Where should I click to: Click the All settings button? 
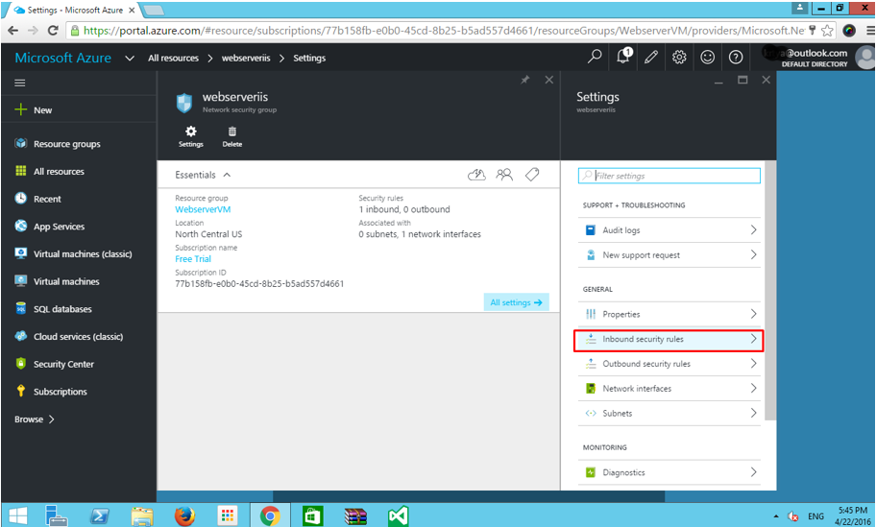click(516, 302)
